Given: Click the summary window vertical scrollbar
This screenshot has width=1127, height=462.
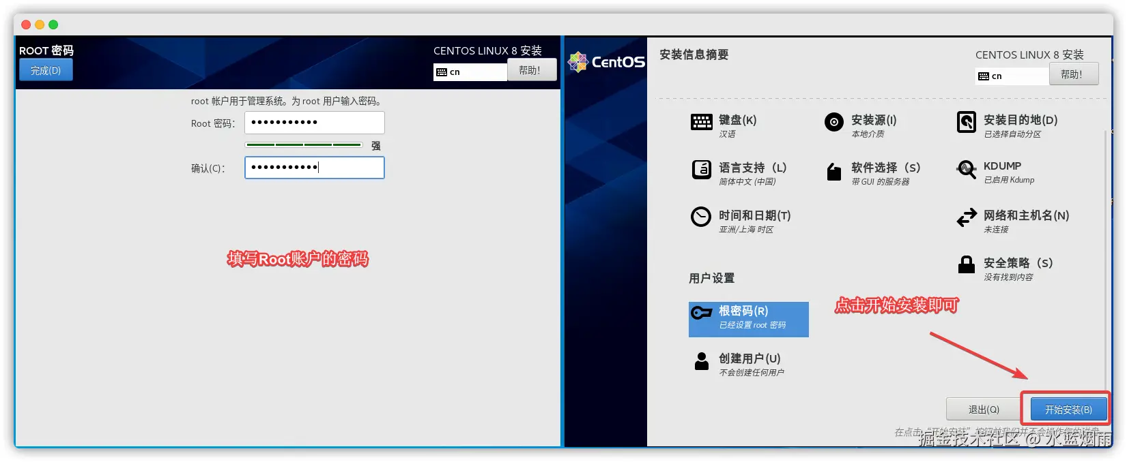Looking at the screenshot, I should tap(1104, 259).
